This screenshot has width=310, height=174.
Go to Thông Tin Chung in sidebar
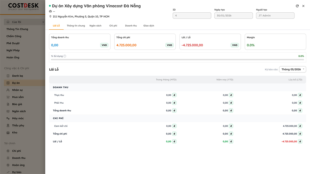(x=17, y=29)
